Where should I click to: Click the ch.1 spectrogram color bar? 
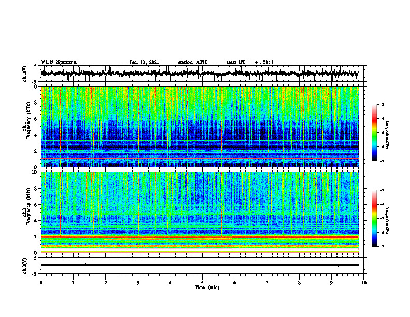pyautogui.click(x=374, y=133)
